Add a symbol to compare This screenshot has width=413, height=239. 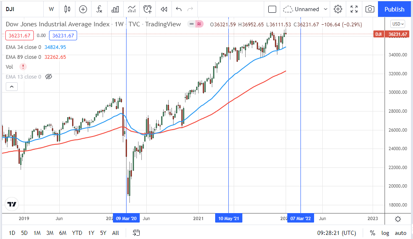[83, 9]
